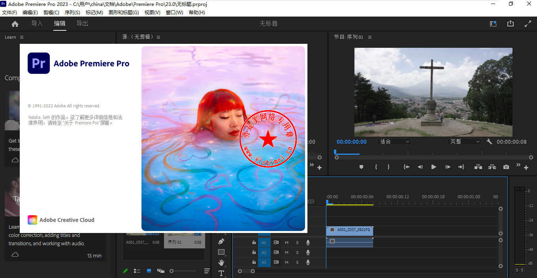Image resolution: width=537 pixels, height=278 pixels.
Task: Open playback resolution 完整 dropdown
Action: [x=464, y=141]
